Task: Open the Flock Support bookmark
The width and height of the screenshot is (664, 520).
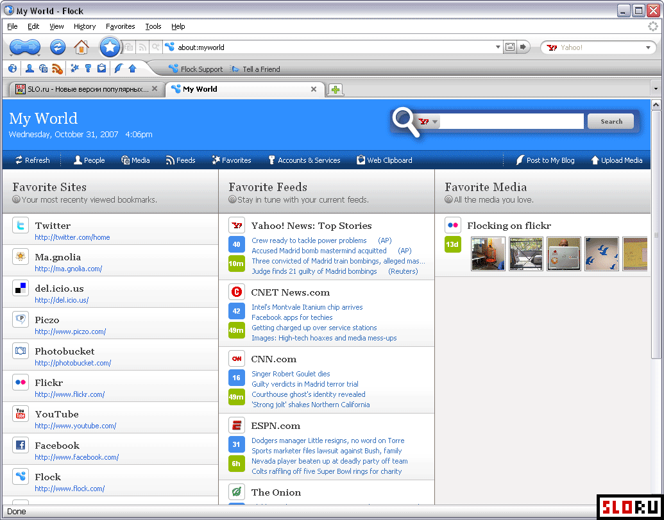Action: click(195, 69)
